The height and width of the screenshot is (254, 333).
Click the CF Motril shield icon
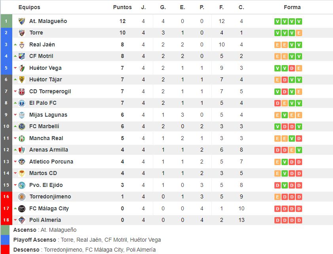click(22, 56)
